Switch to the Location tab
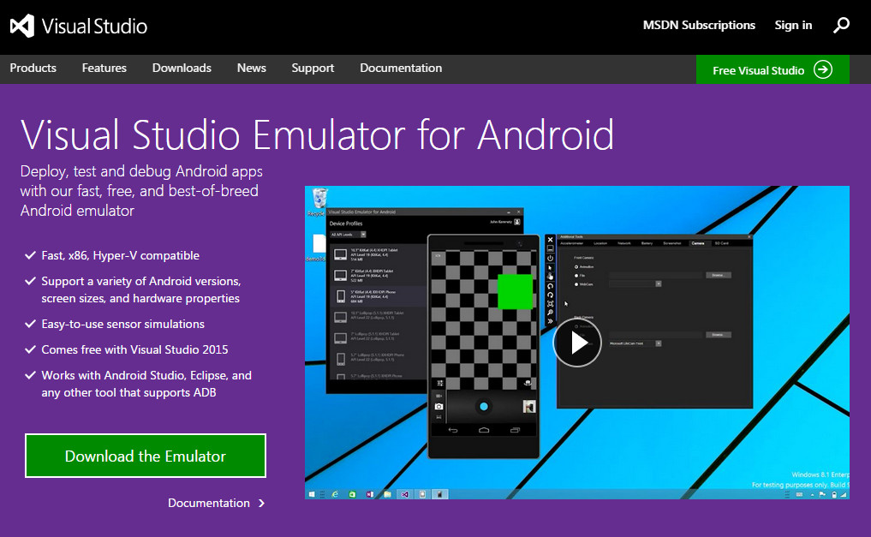This screenshot has height=537, width=871. pyautogui.click(x=600, y=243)
